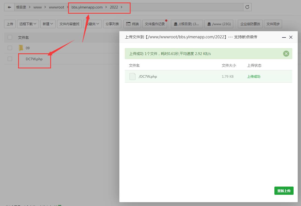Screen dimensions: 301x206
Task: Launch the 终端 terminal
Action: (132, 24)
